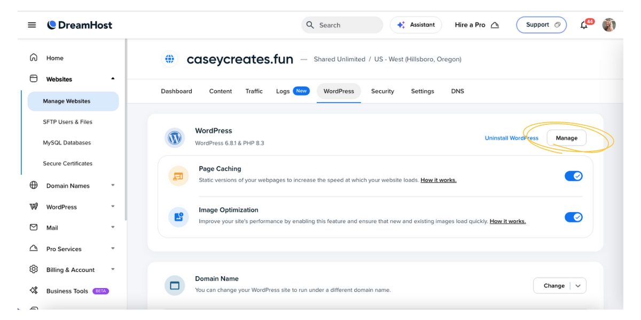Click the Mail envelope icon
This screenshot has height=320, width=641.
tap(34, 227)
